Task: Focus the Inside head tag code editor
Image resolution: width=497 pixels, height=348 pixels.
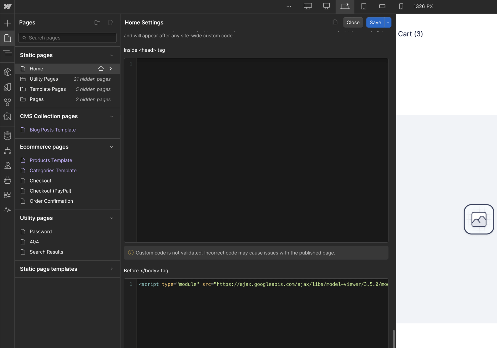Action: point(256,150)
